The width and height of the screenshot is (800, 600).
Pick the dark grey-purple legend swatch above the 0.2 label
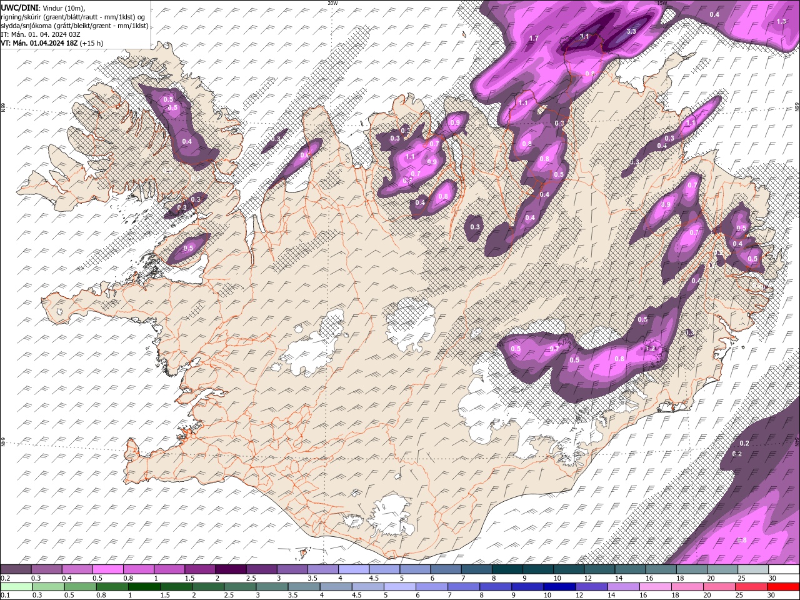(16, 569)
